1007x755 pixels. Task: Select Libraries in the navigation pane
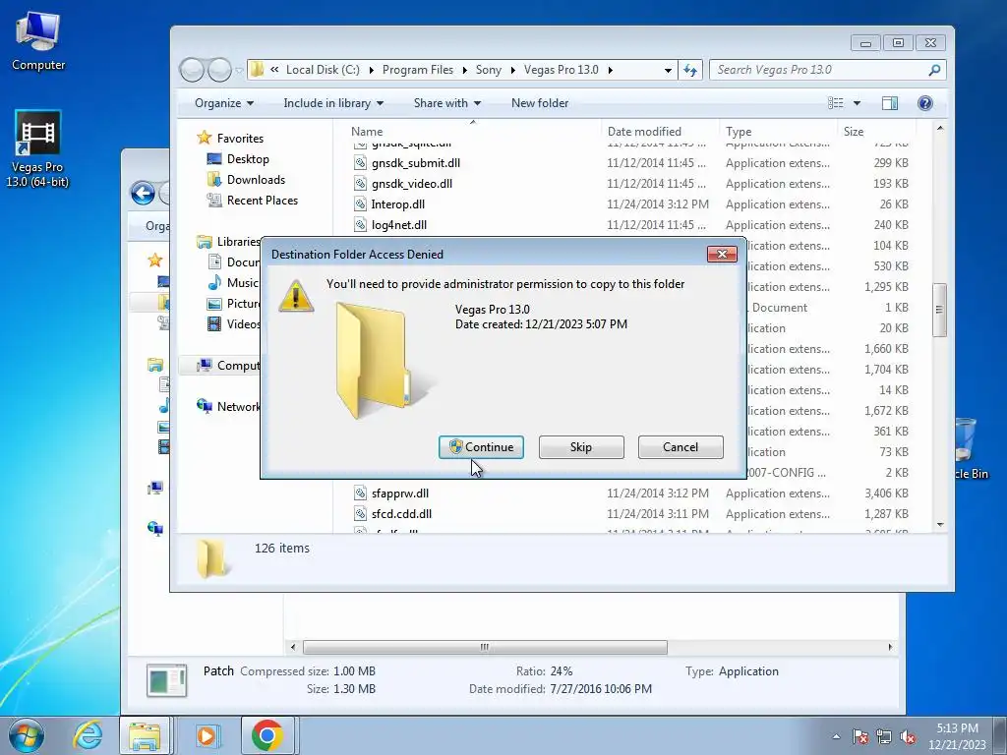tap(238, 242)
